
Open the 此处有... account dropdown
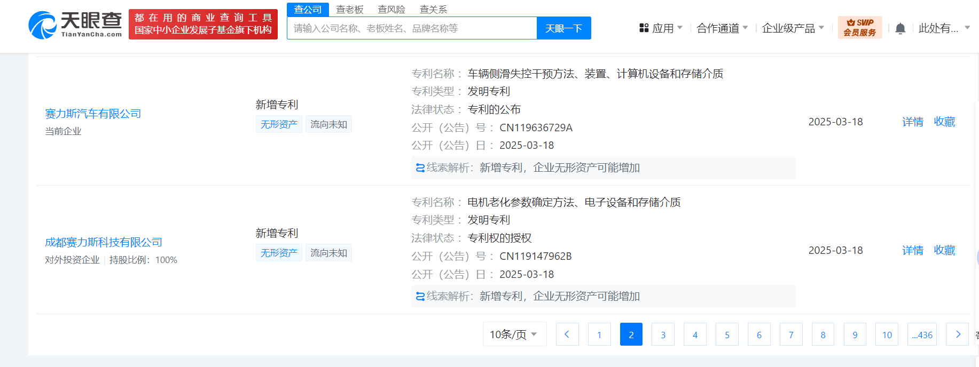pos(944,28)
